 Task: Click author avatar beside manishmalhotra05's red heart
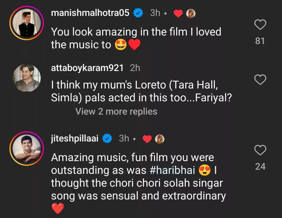click(191, 13)
